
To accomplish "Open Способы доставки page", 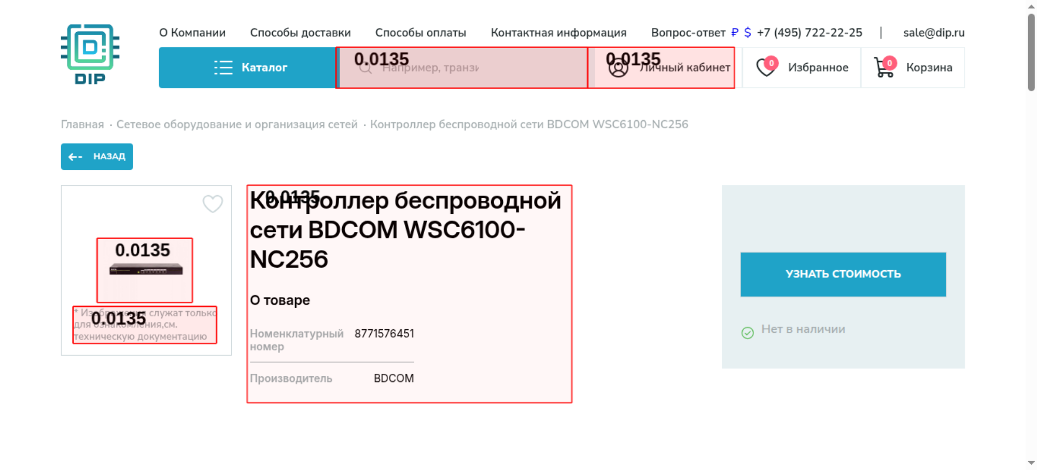I will 300,33.
